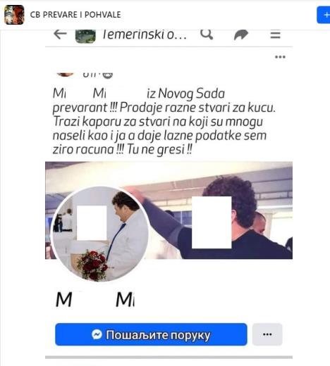Expand the gray more options button beside message
The width and height of the screenshot is (330, 366).
pos(267,334)
